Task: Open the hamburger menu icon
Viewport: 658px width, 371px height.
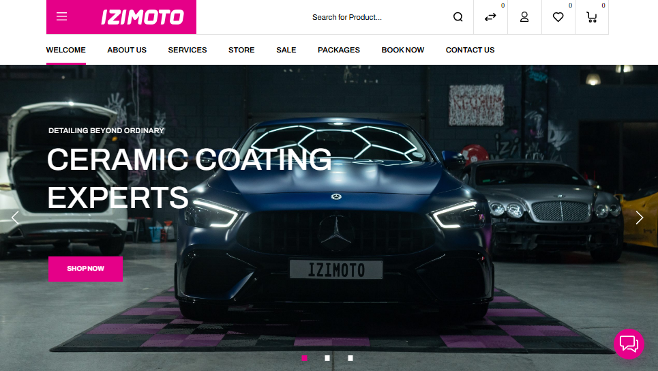Action: [x=61, y=17]
